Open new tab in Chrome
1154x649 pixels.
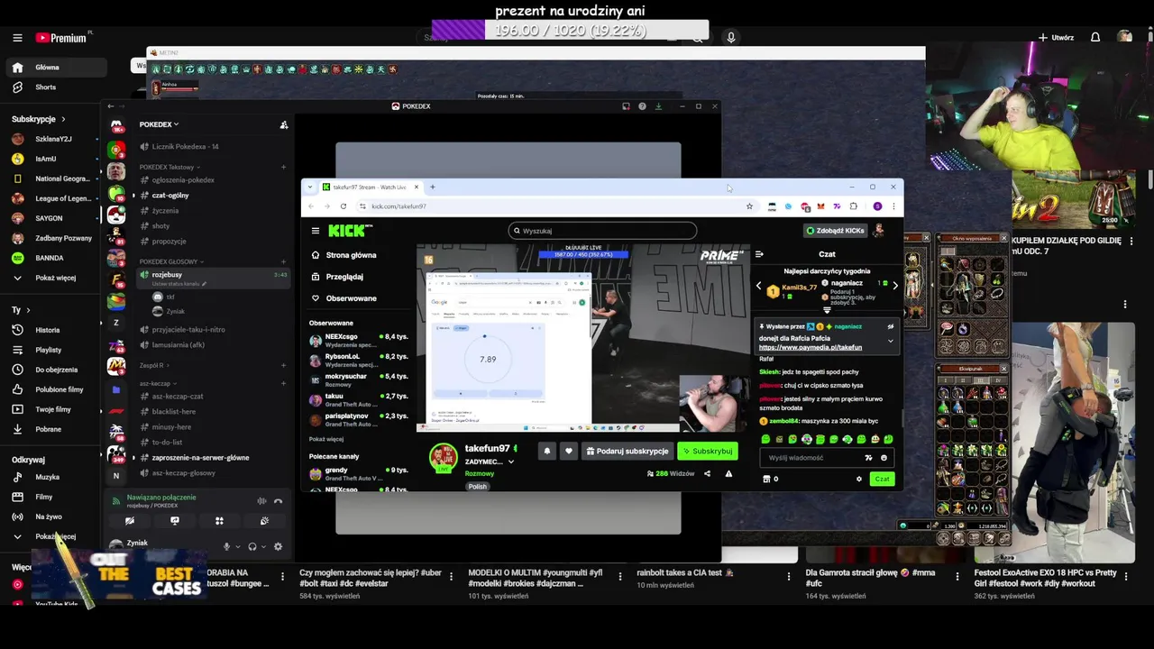click(433, 187)
